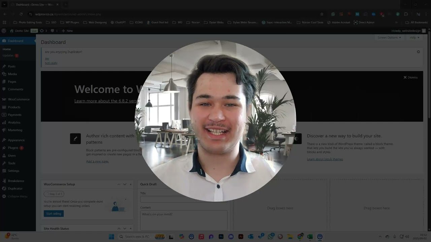This screenshot has height=242, width=431.
Task: Open the Posts menu in sidebar
Action: [11, 66]
